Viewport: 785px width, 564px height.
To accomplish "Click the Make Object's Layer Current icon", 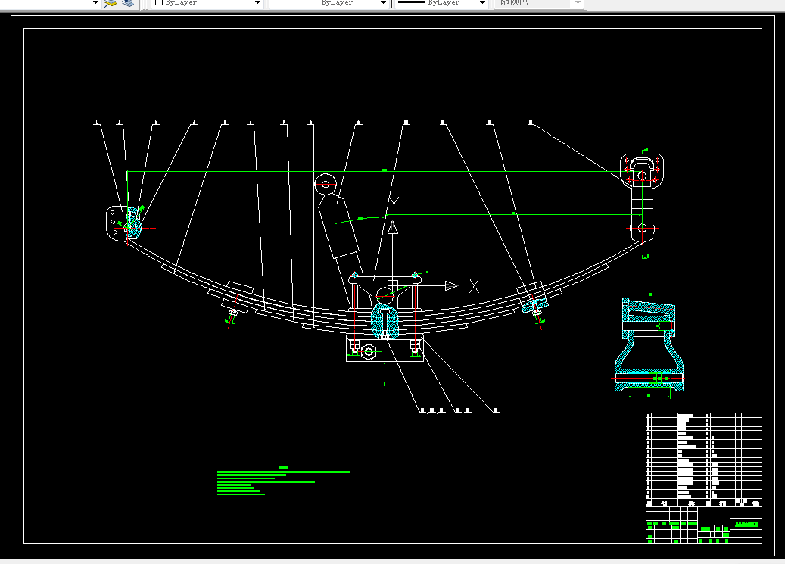I will [110, 3].
